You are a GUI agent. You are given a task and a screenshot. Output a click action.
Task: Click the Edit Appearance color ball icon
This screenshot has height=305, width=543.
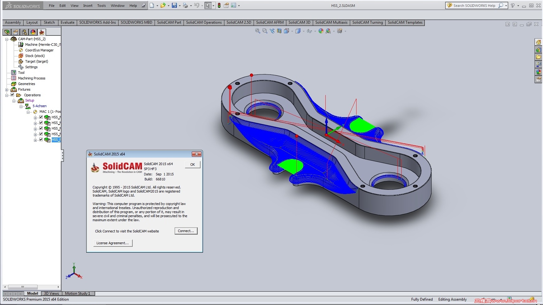pyautogui.click(x=321, y=31)
